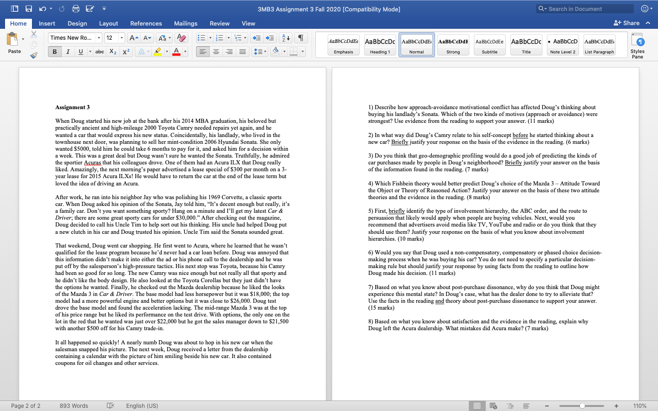Image resolution: width=658 pixels, height=411 pixels.
Task: Cut selection with the scissors icon
Action: click(34, 34)
